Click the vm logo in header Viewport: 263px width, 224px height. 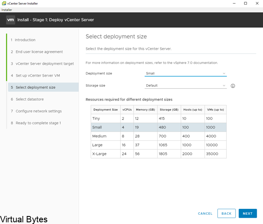point(11,20)
